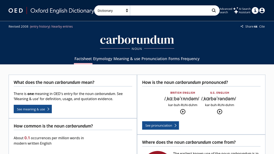The height and width of the screenshot is (154, 274).
Task: Open the information icon in the header
Action: (x=255, y=11)
